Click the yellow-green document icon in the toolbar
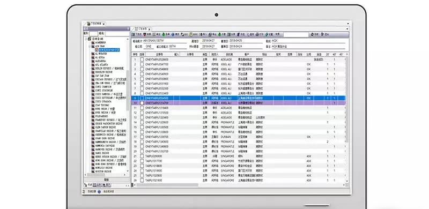 (x=191, y=34)
